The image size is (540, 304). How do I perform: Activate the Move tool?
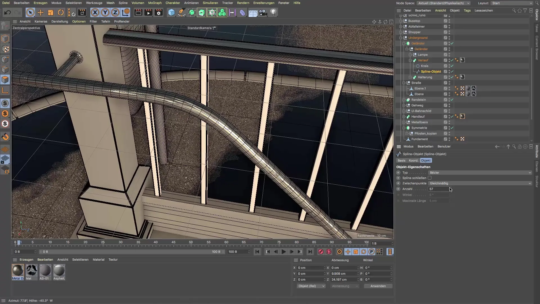(x=40, y=13)
